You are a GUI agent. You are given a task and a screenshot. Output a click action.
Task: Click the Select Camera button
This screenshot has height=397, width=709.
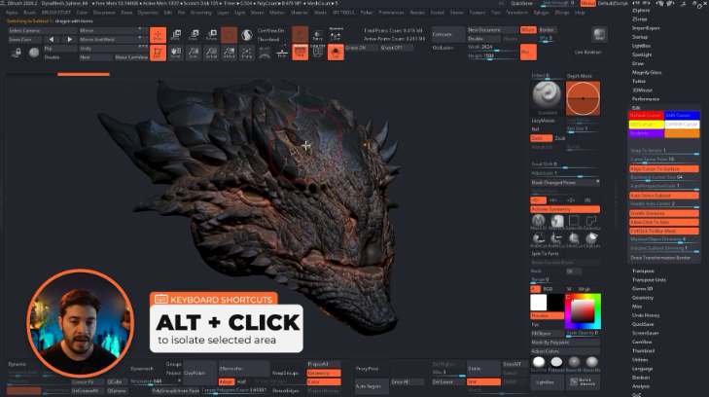[x=42, y=30]
